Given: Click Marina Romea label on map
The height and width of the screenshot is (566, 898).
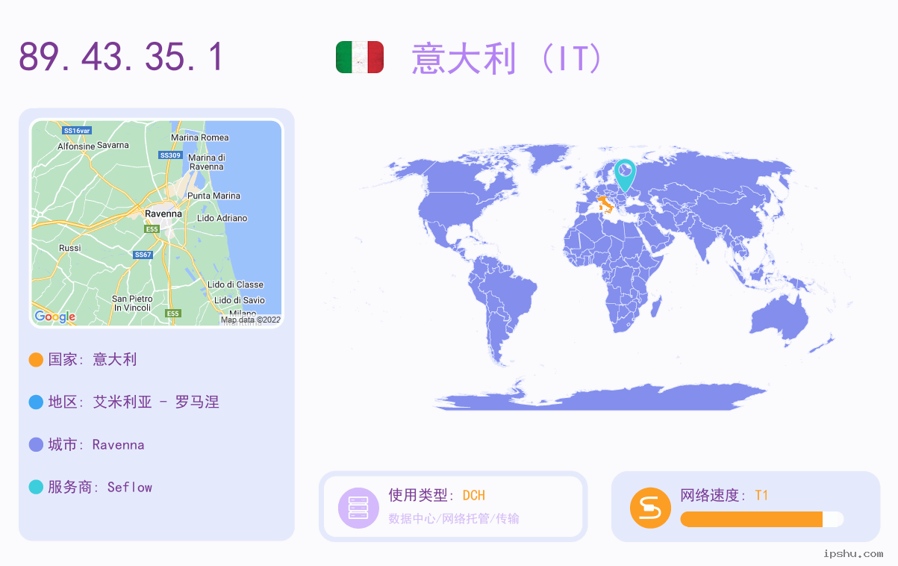Looking at the screenshot, I should 200,137.
